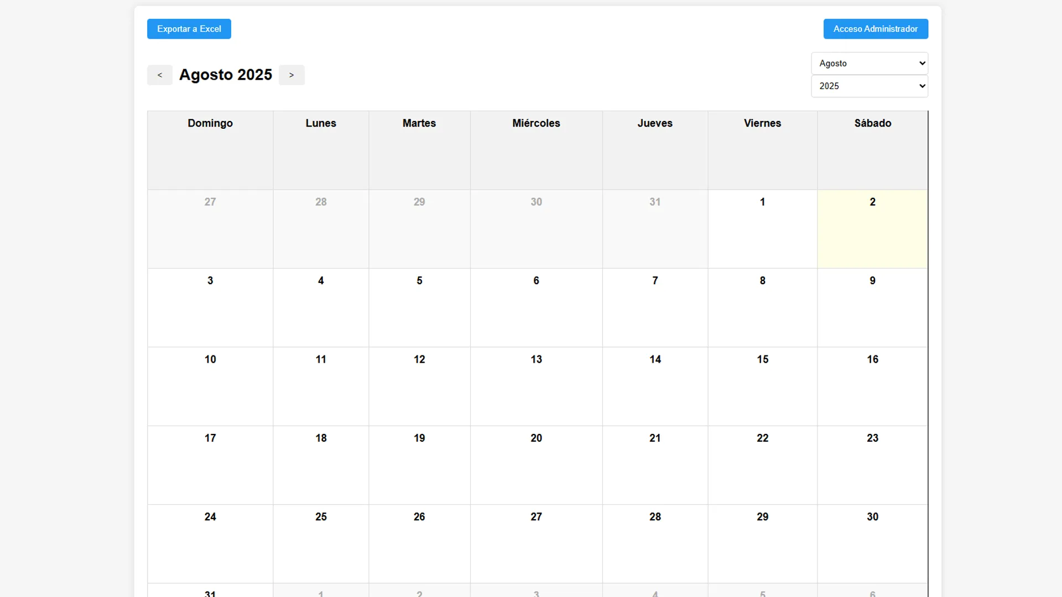The height and width of the screenshot is (597, 1062).
Task: Pick day 30 in Sábado column
Action: (872, 543)
